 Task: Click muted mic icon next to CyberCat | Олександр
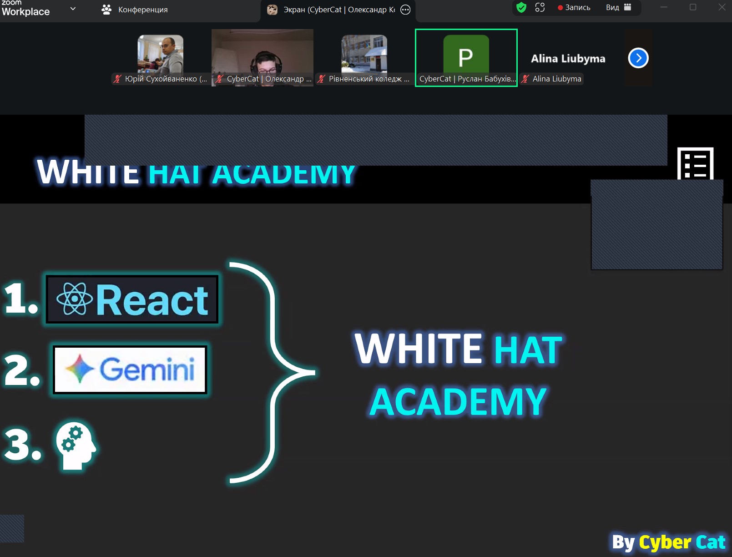click(x=220, y=79)
